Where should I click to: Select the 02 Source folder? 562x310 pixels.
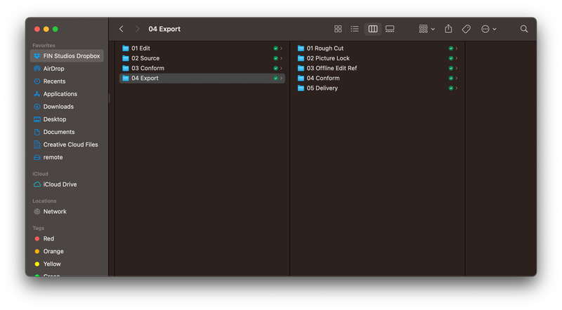coord(202,58)
